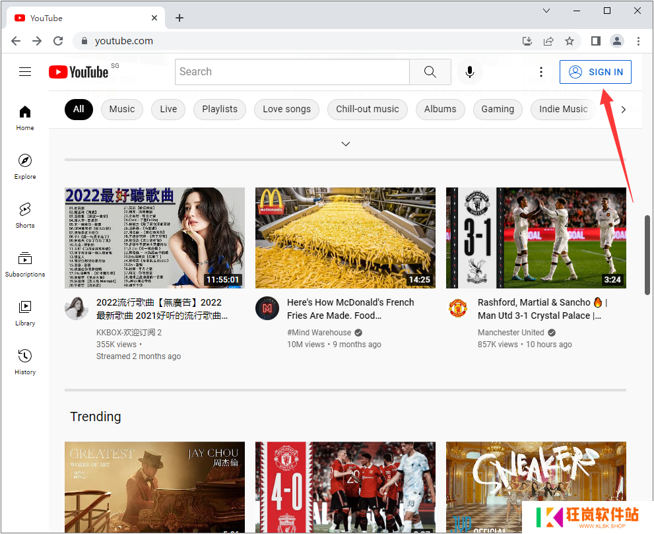The height and width of the screenshot is (534, 654).
Task: Open the Manchester United channel link
Action: pyautogui.click(x=511, y=333)
